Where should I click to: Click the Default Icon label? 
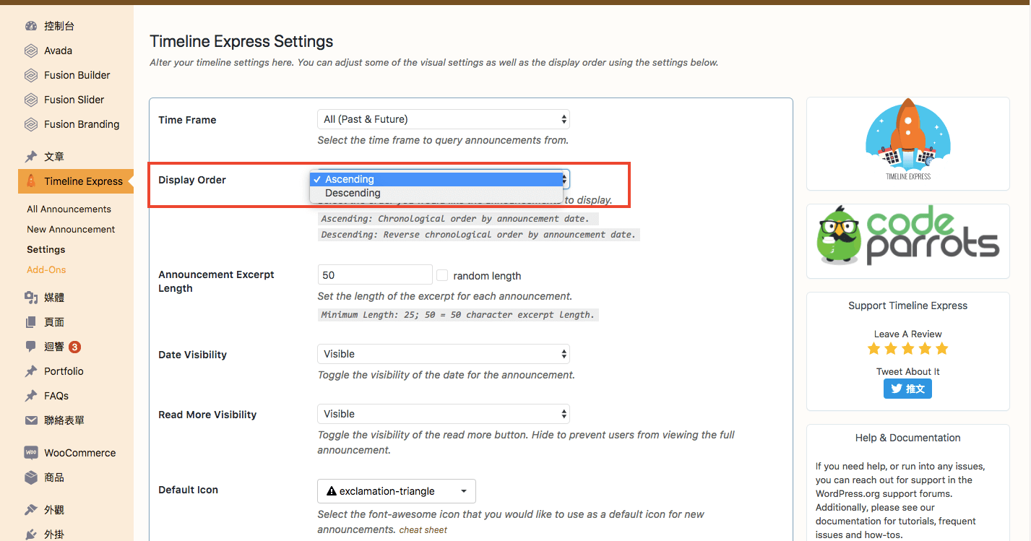(x=188, y=490)
